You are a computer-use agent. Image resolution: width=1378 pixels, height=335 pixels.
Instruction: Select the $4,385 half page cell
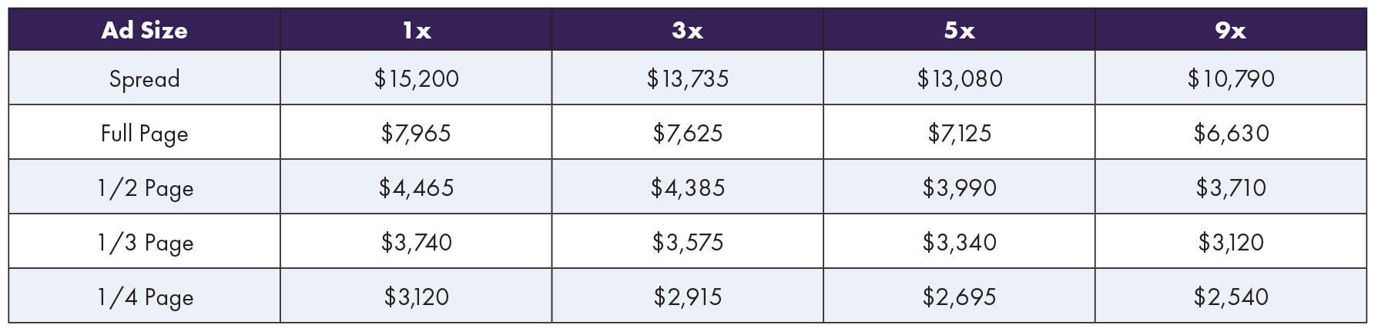[x=687, y=187]
